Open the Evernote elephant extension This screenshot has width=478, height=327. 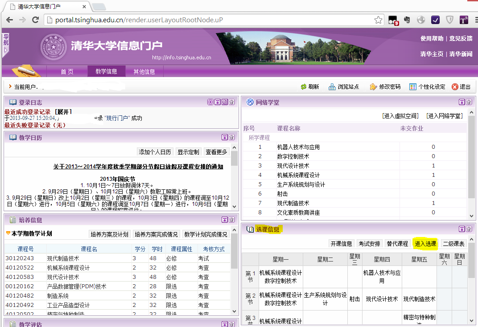pos(407,20)
